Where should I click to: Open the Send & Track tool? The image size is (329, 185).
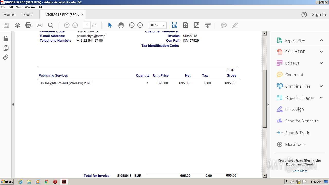(x=297, y=133)
